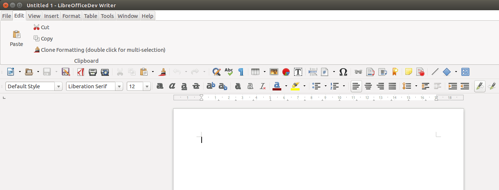The width and height of the screenshot is (499, 190).
Task: Open the Paste special dropdown arrow
Action: pyautogui.click(x=153, y=72)
